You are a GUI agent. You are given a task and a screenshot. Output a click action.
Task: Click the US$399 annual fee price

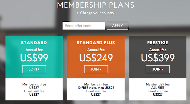[158, 58]
